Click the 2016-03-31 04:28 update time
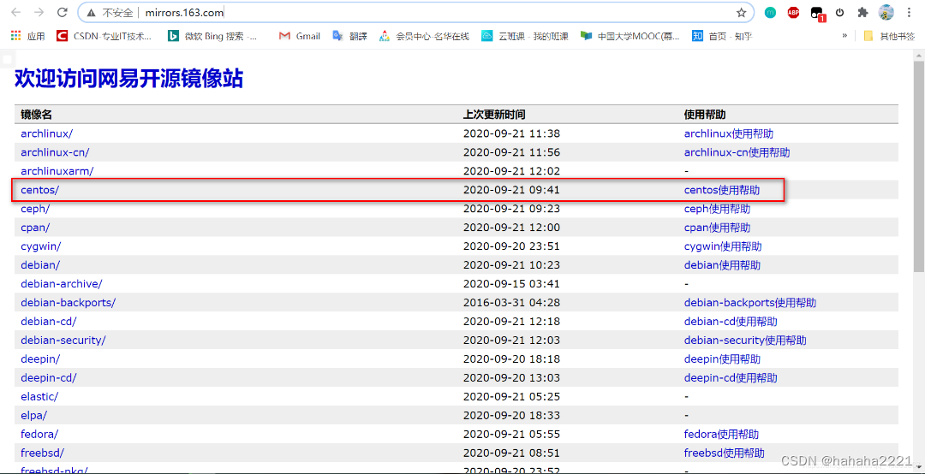This screenshot has width=925, height=474. 511,302
